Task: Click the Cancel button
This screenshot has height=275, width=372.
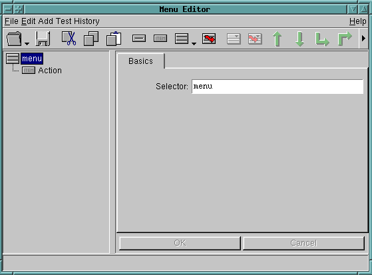Action: click(x=303, y=243)
